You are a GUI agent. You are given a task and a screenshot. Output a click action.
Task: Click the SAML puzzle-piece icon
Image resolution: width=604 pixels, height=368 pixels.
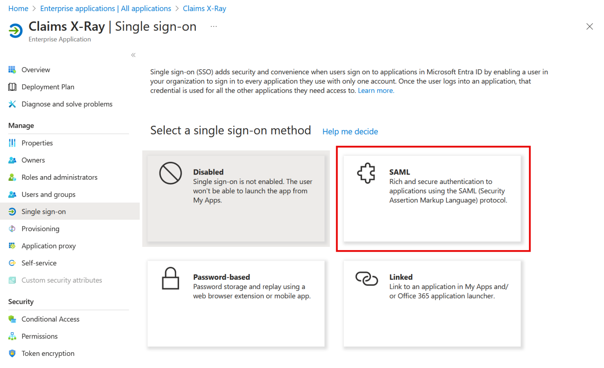pyautogui.click(x=366, y=173)
